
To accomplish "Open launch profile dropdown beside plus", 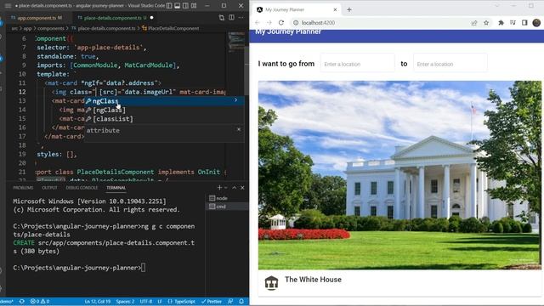I will 226,188.
